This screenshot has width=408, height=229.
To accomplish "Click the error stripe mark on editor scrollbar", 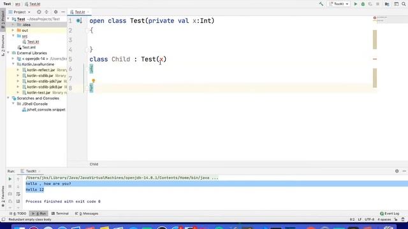I will coord(375,59).
